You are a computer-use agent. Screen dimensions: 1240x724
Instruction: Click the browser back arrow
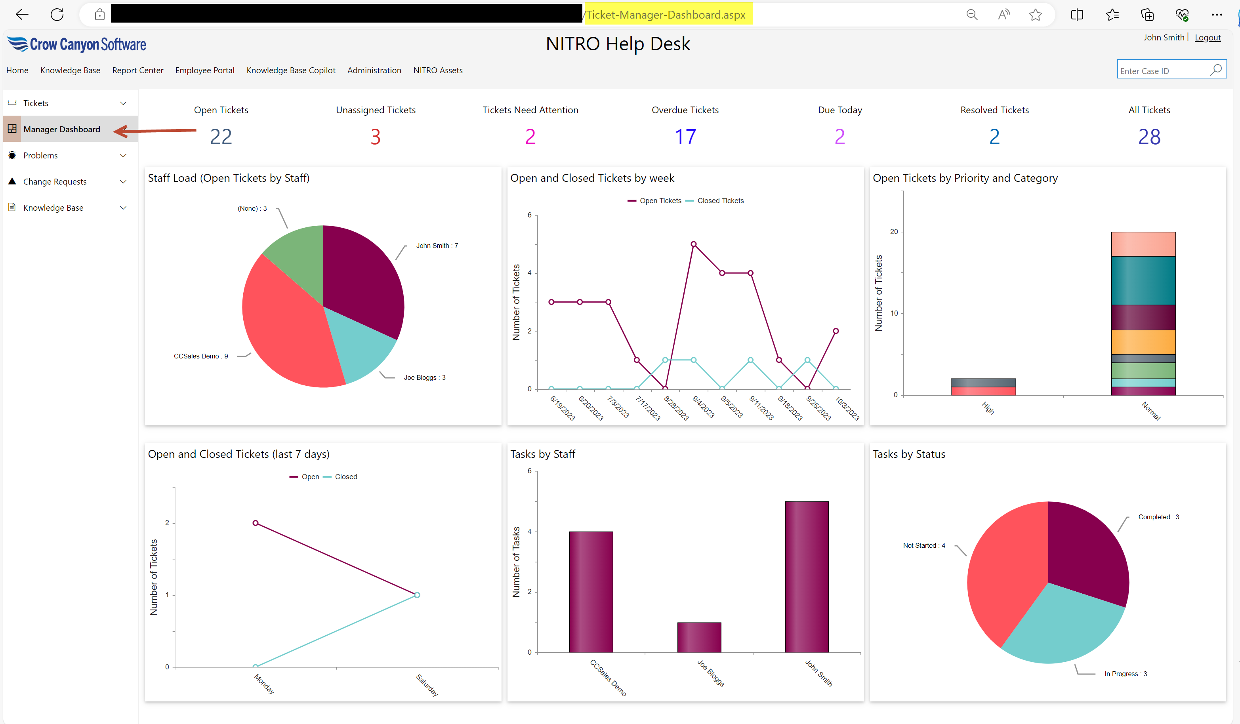22,15
